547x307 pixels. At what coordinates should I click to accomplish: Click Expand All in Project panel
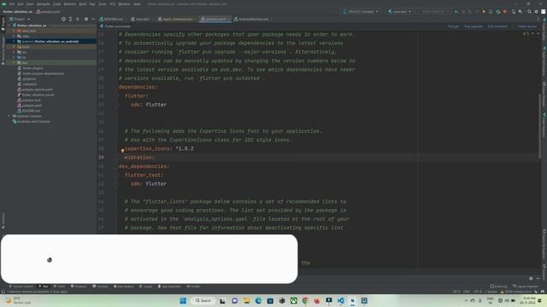pyautogui.click(x=70, y=19)
